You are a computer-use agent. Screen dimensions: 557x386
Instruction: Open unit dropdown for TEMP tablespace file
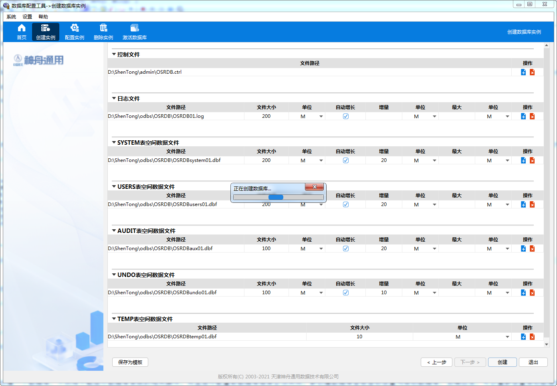click(x=507, y=337)
